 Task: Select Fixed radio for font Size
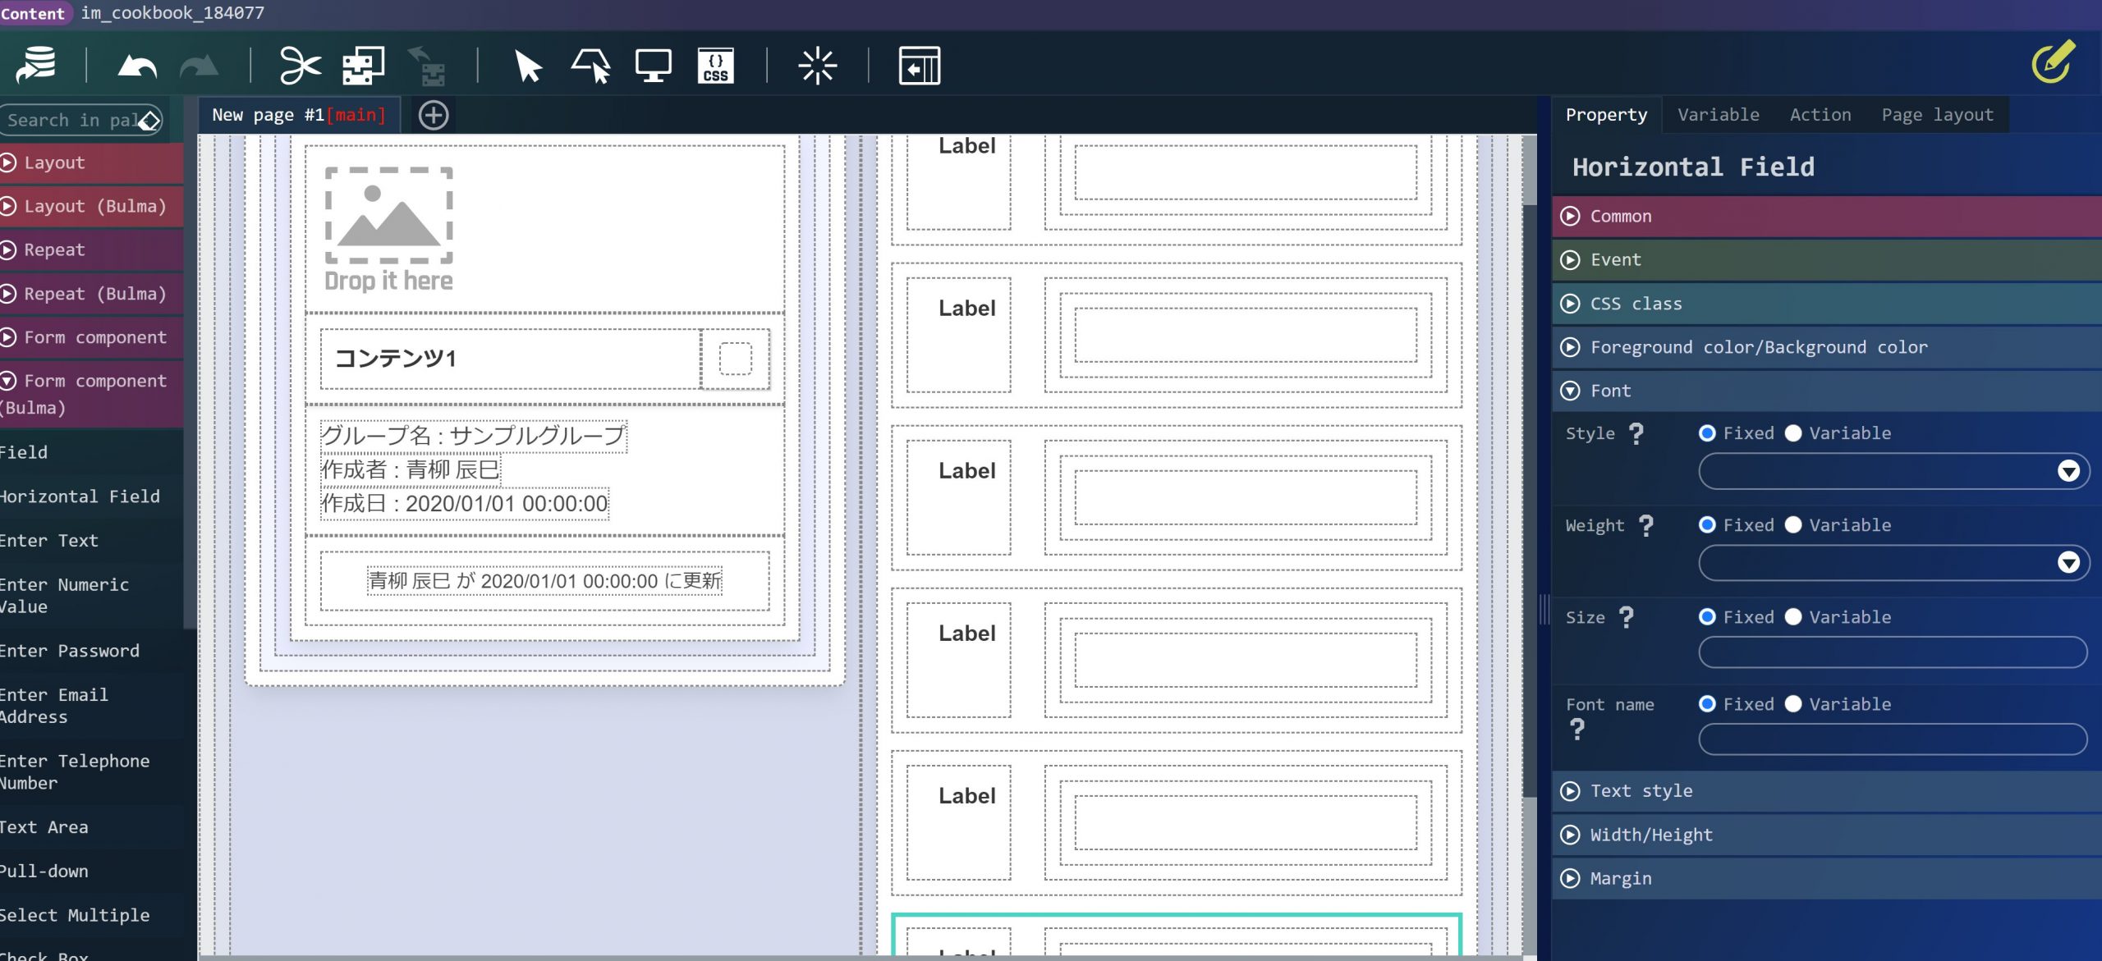(1707, 617)
